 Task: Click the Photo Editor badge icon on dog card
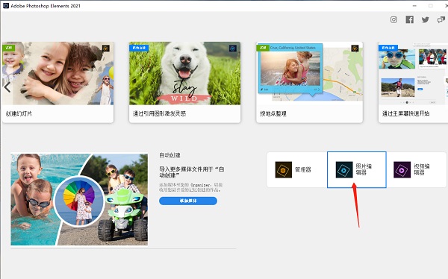click(233, 48)
